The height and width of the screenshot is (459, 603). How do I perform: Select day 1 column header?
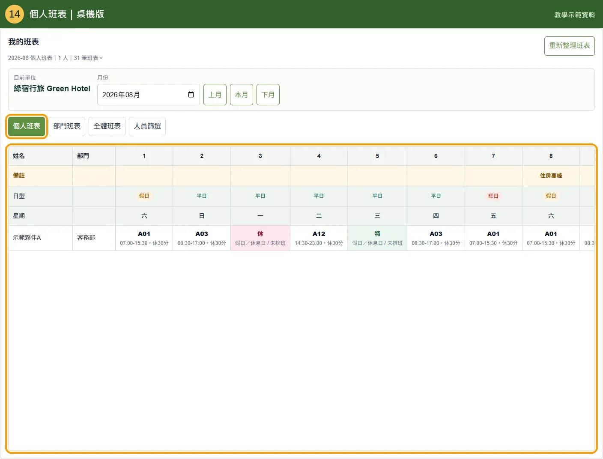(x=144, y=156)
